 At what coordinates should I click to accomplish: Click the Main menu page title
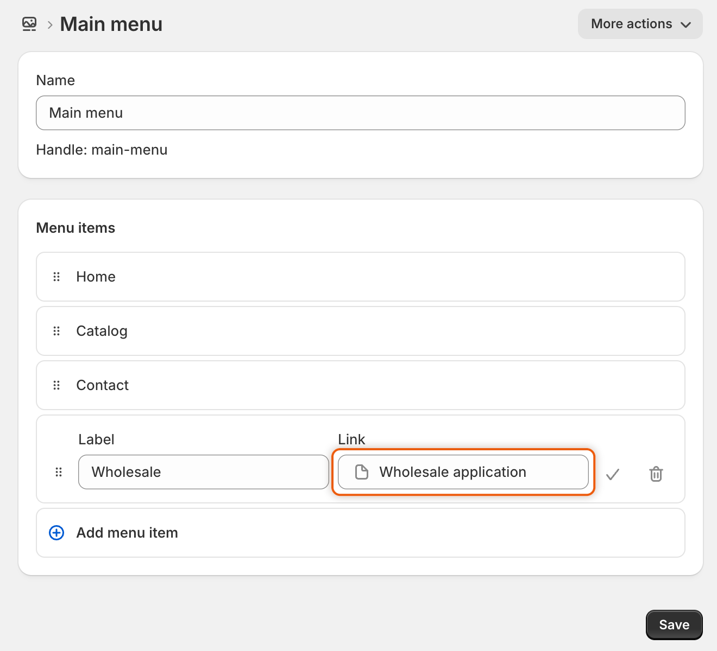(111, 24)
